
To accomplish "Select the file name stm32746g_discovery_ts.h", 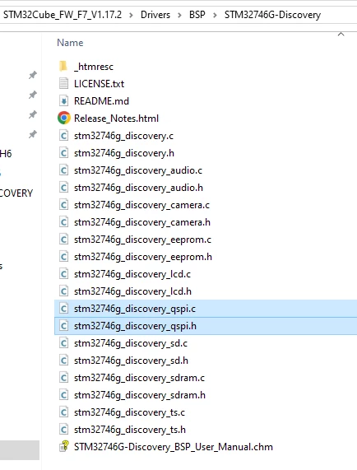I will [x=130, y=430].
